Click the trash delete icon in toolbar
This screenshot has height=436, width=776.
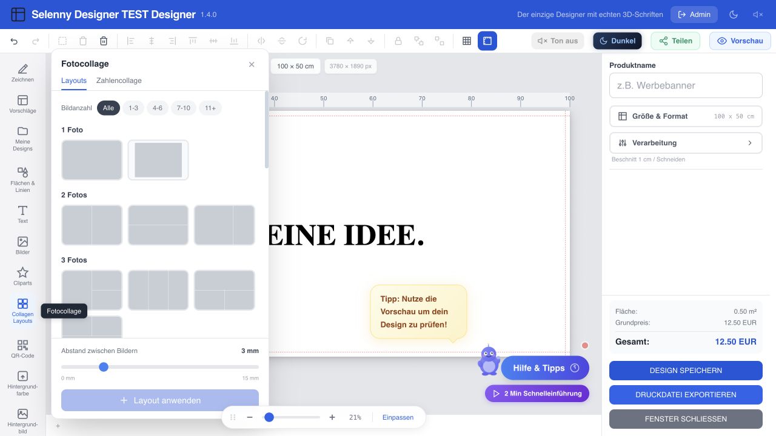pyautogui.click(x=104, y=41)
